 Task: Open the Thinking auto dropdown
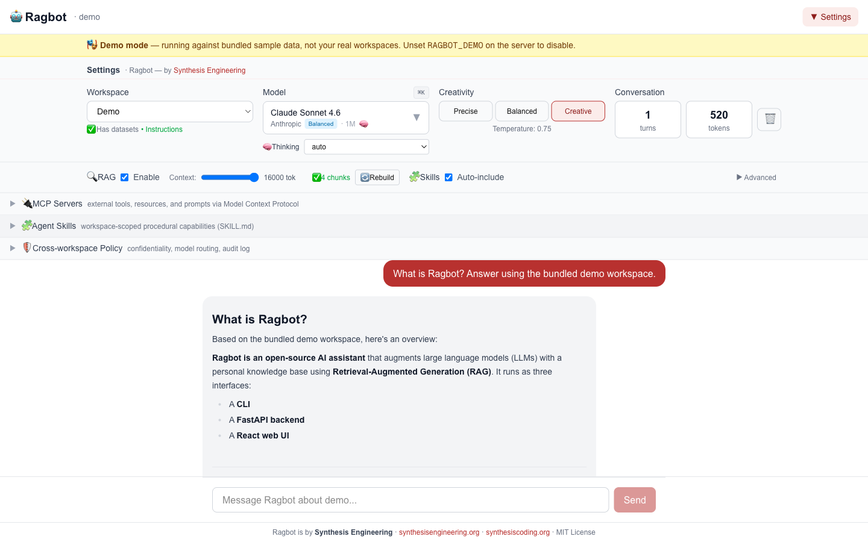coord(366,147)
